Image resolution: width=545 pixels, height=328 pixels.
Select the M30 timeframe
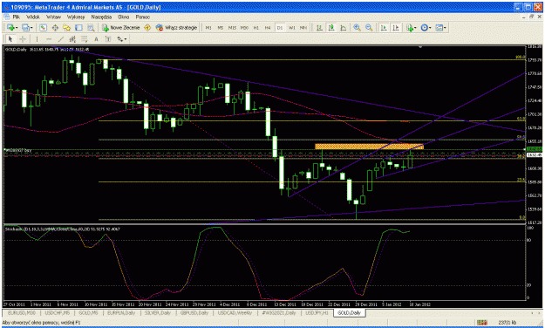(244, 28)
